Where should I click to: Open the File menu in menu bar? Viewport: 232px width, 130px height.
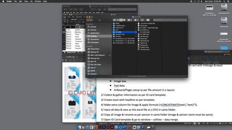[15, 1]
